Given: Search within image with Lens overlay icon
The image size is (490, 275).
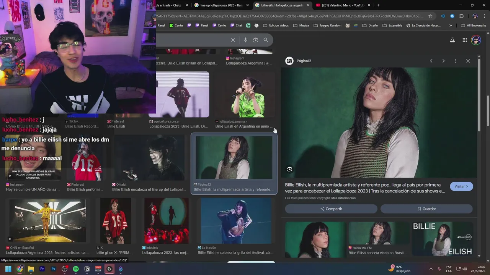Looking at the screenshot, I should 290,169.
